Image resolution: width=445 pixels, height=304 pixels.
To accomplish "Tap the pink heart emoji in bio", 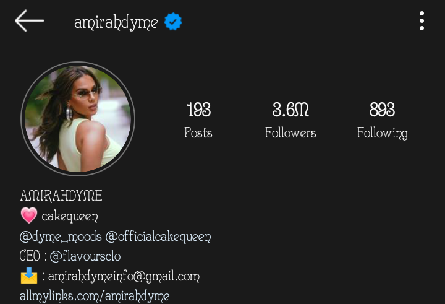I will tap(29, 215).
